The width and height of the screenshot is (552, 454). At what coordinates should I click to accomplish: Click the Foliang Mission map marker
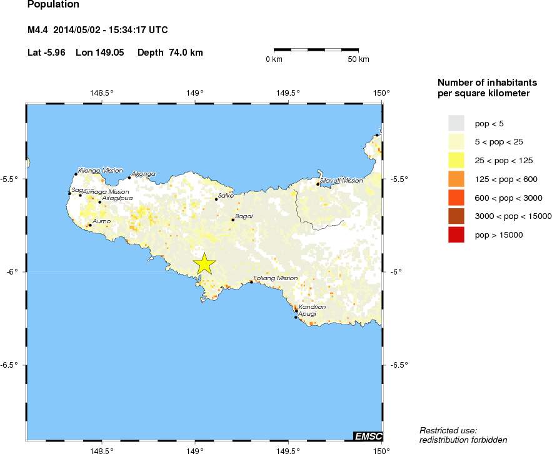251,282
